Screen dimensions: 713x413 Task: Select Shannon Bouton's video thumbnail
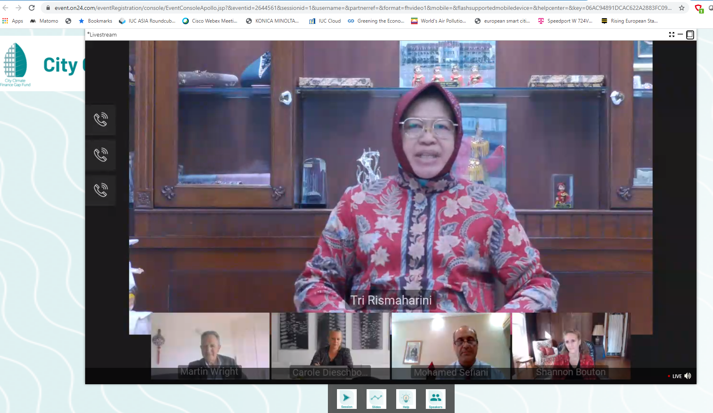click(x=571, y=346)
